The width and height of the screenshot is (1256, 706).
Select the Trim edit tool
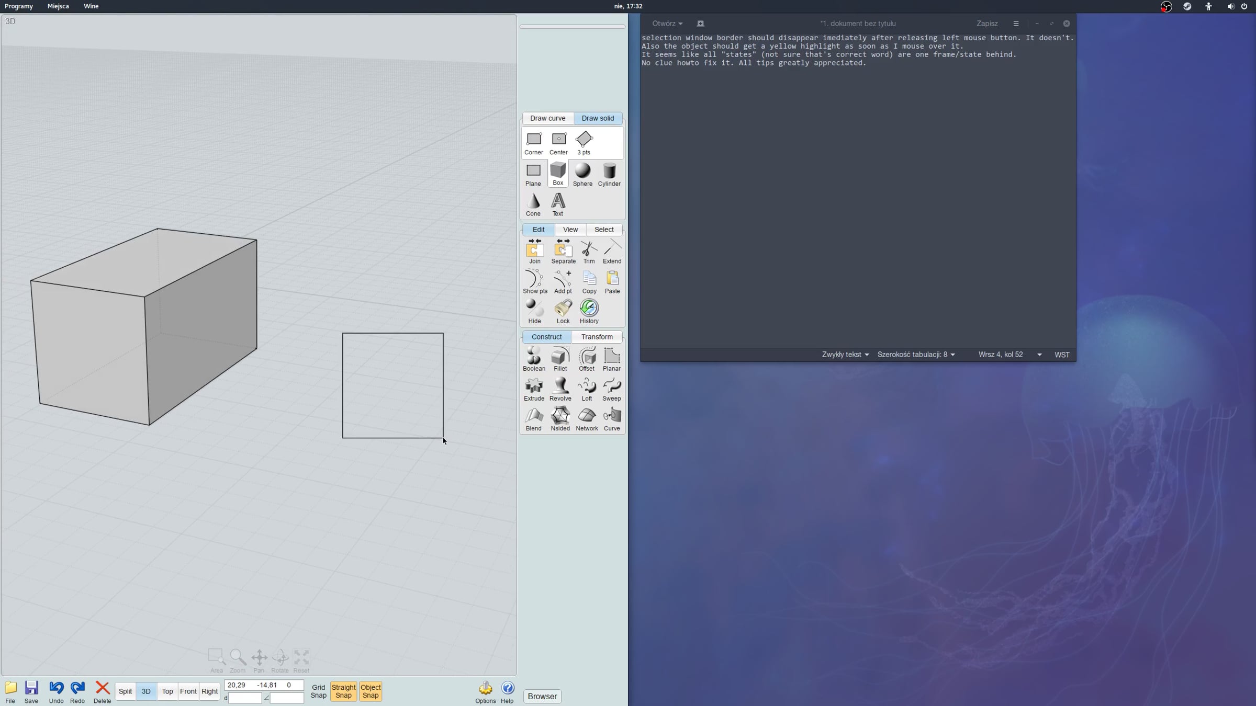point(589,252)
